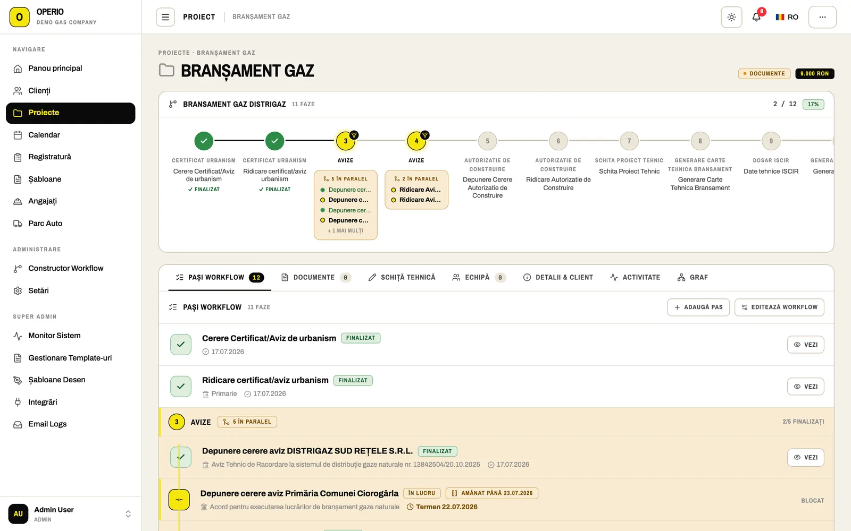Screen dimensions: 851x531
Task: Open the hamburger sidebar menu
Action: point(165,17)
